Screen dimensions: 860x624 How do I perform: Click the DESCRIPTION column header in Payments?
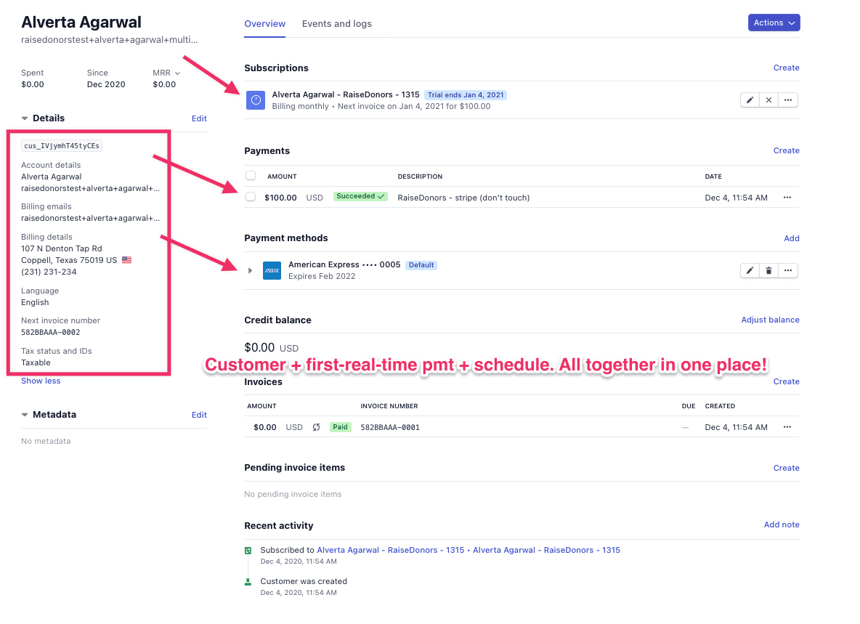tap(420, 177)
